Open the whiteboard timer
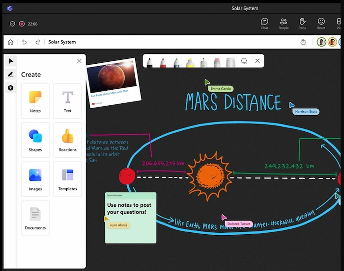Screen dimensions: 344x271 coord(303,42)
